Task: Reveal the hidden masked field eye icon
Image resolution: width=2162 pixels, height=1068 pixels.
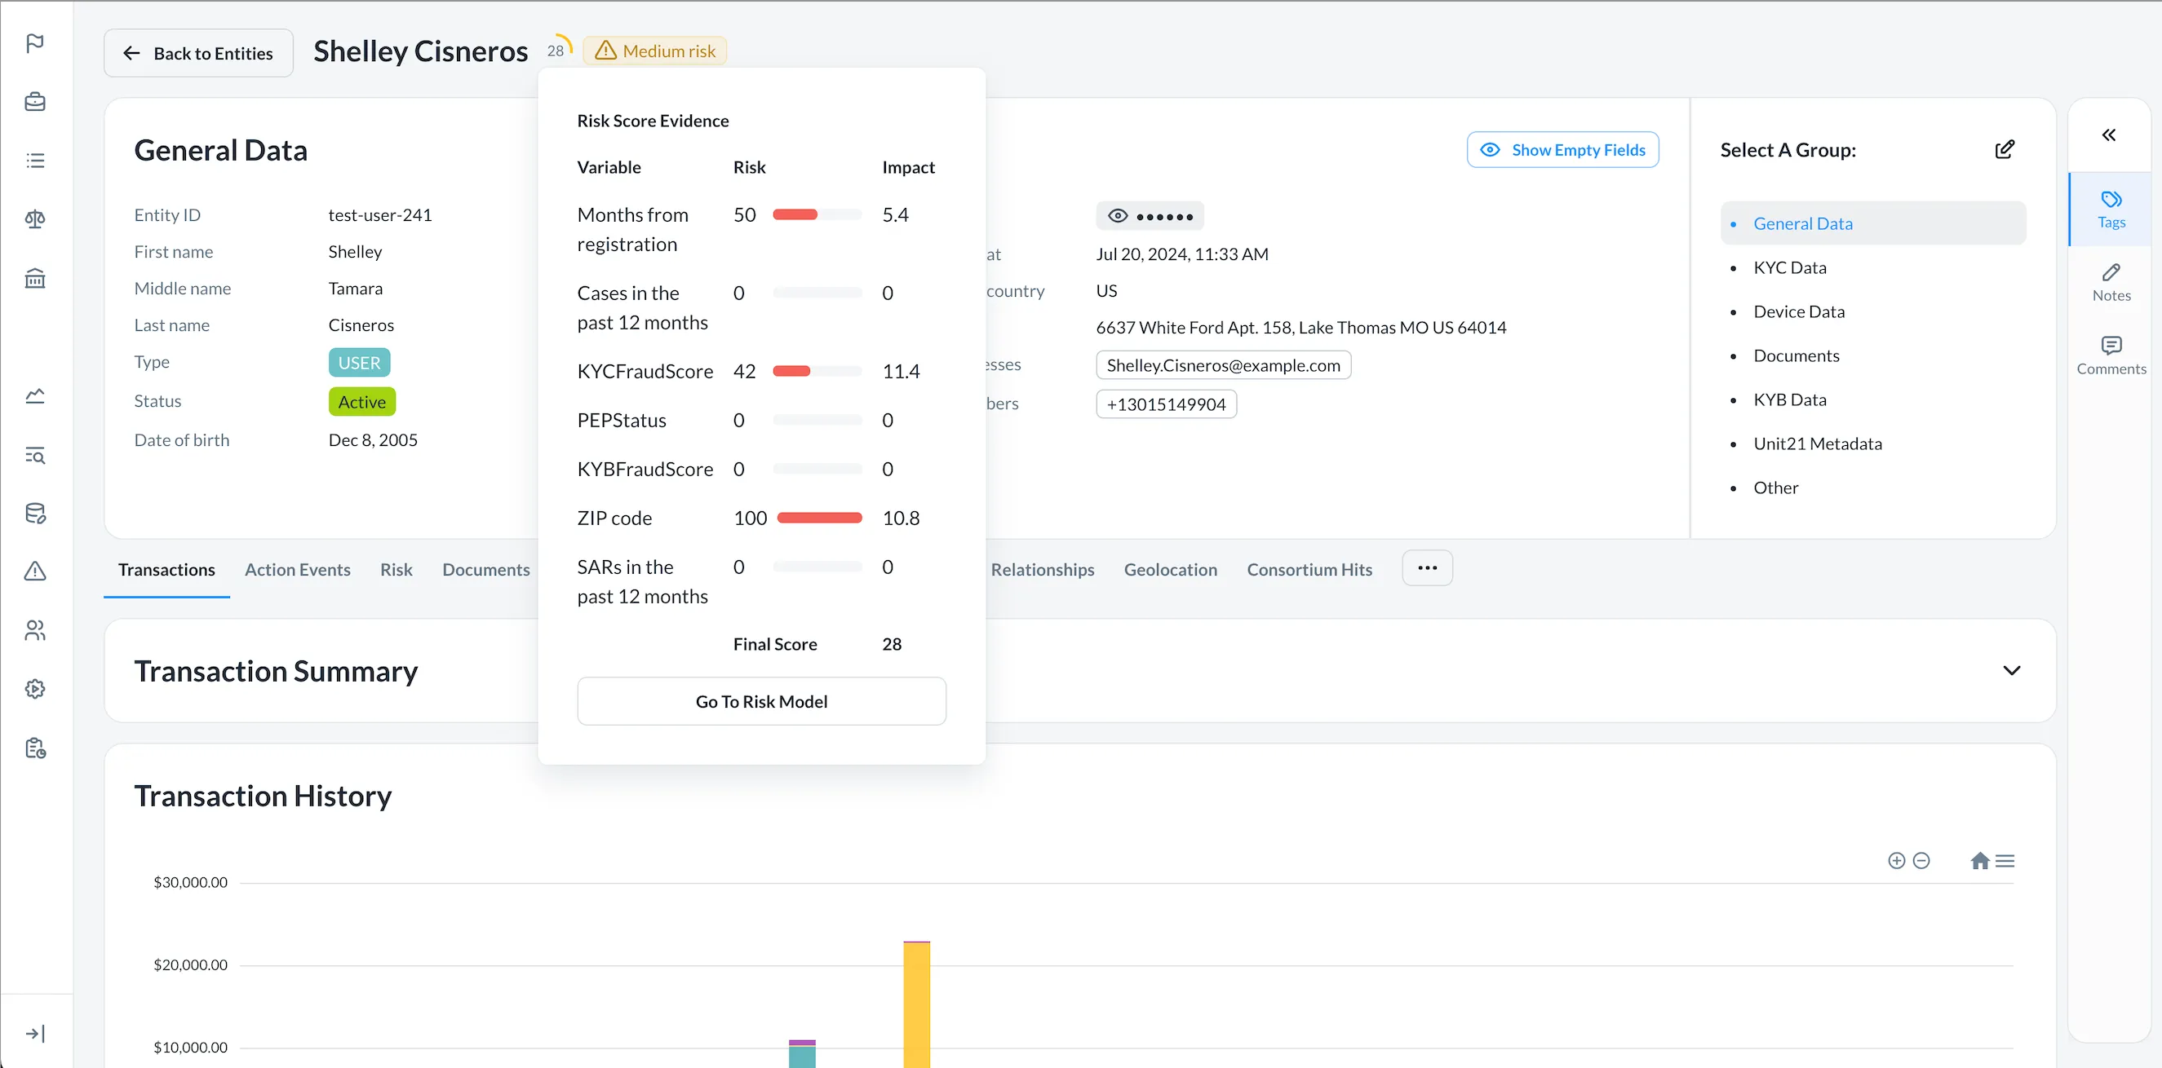Action: point(1117,215)
